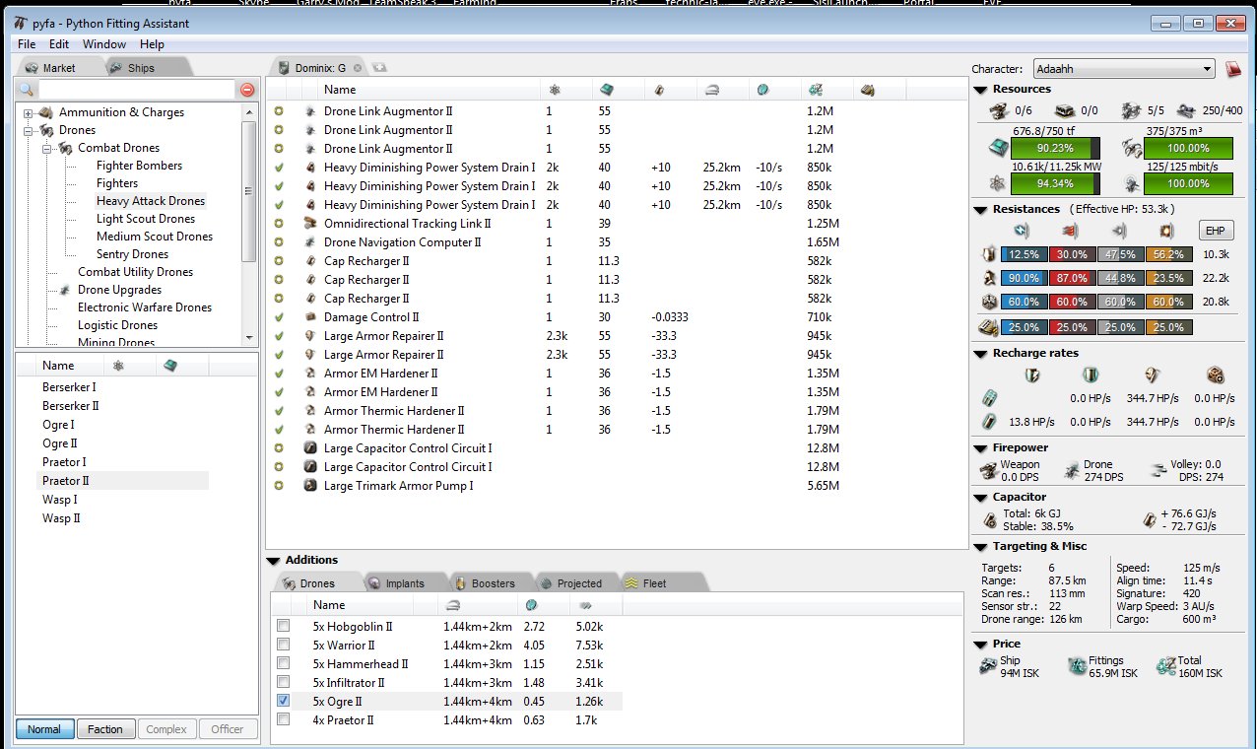Click the Ship price icon in Price panel

click(988, 667)
